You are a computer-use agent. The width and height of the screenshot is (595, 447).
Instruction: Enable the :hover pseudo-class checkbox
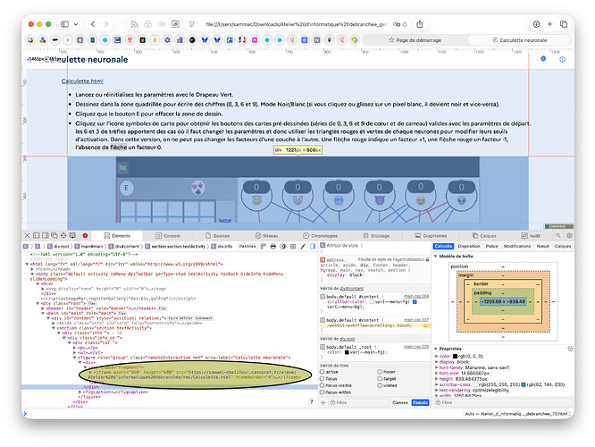380,372
